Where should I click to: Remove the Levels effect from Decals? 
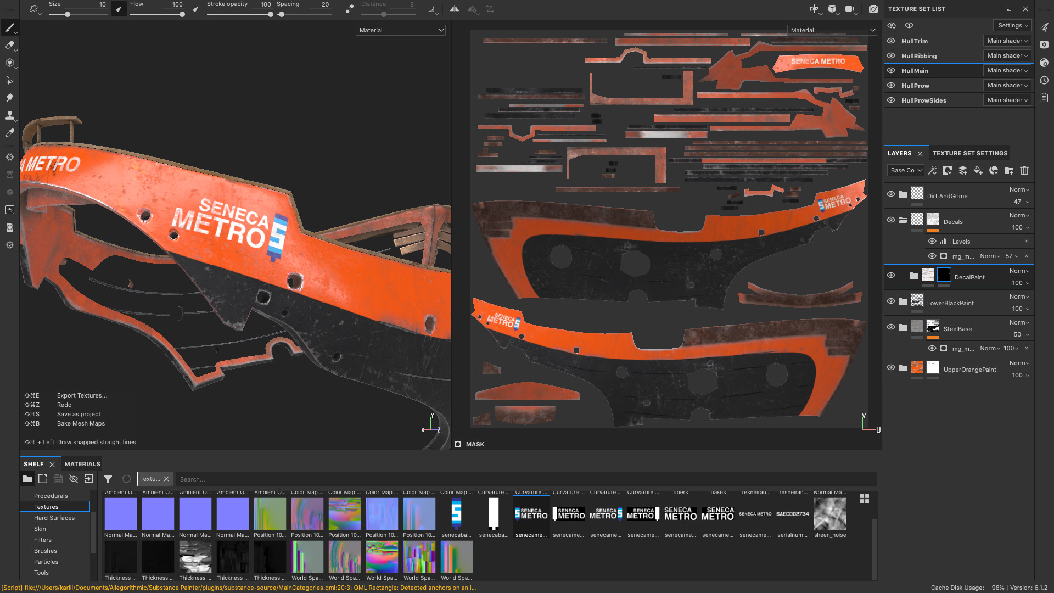pyautogui.click(x=1026, y=241)
